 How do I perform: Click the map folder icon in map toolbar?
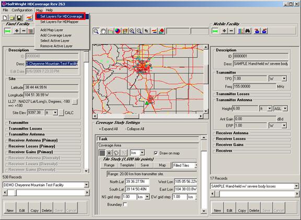click(x=111, y=31)
